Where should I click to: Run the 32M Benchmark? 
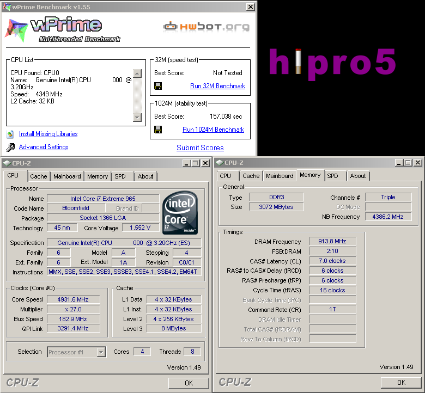(217, 86)
